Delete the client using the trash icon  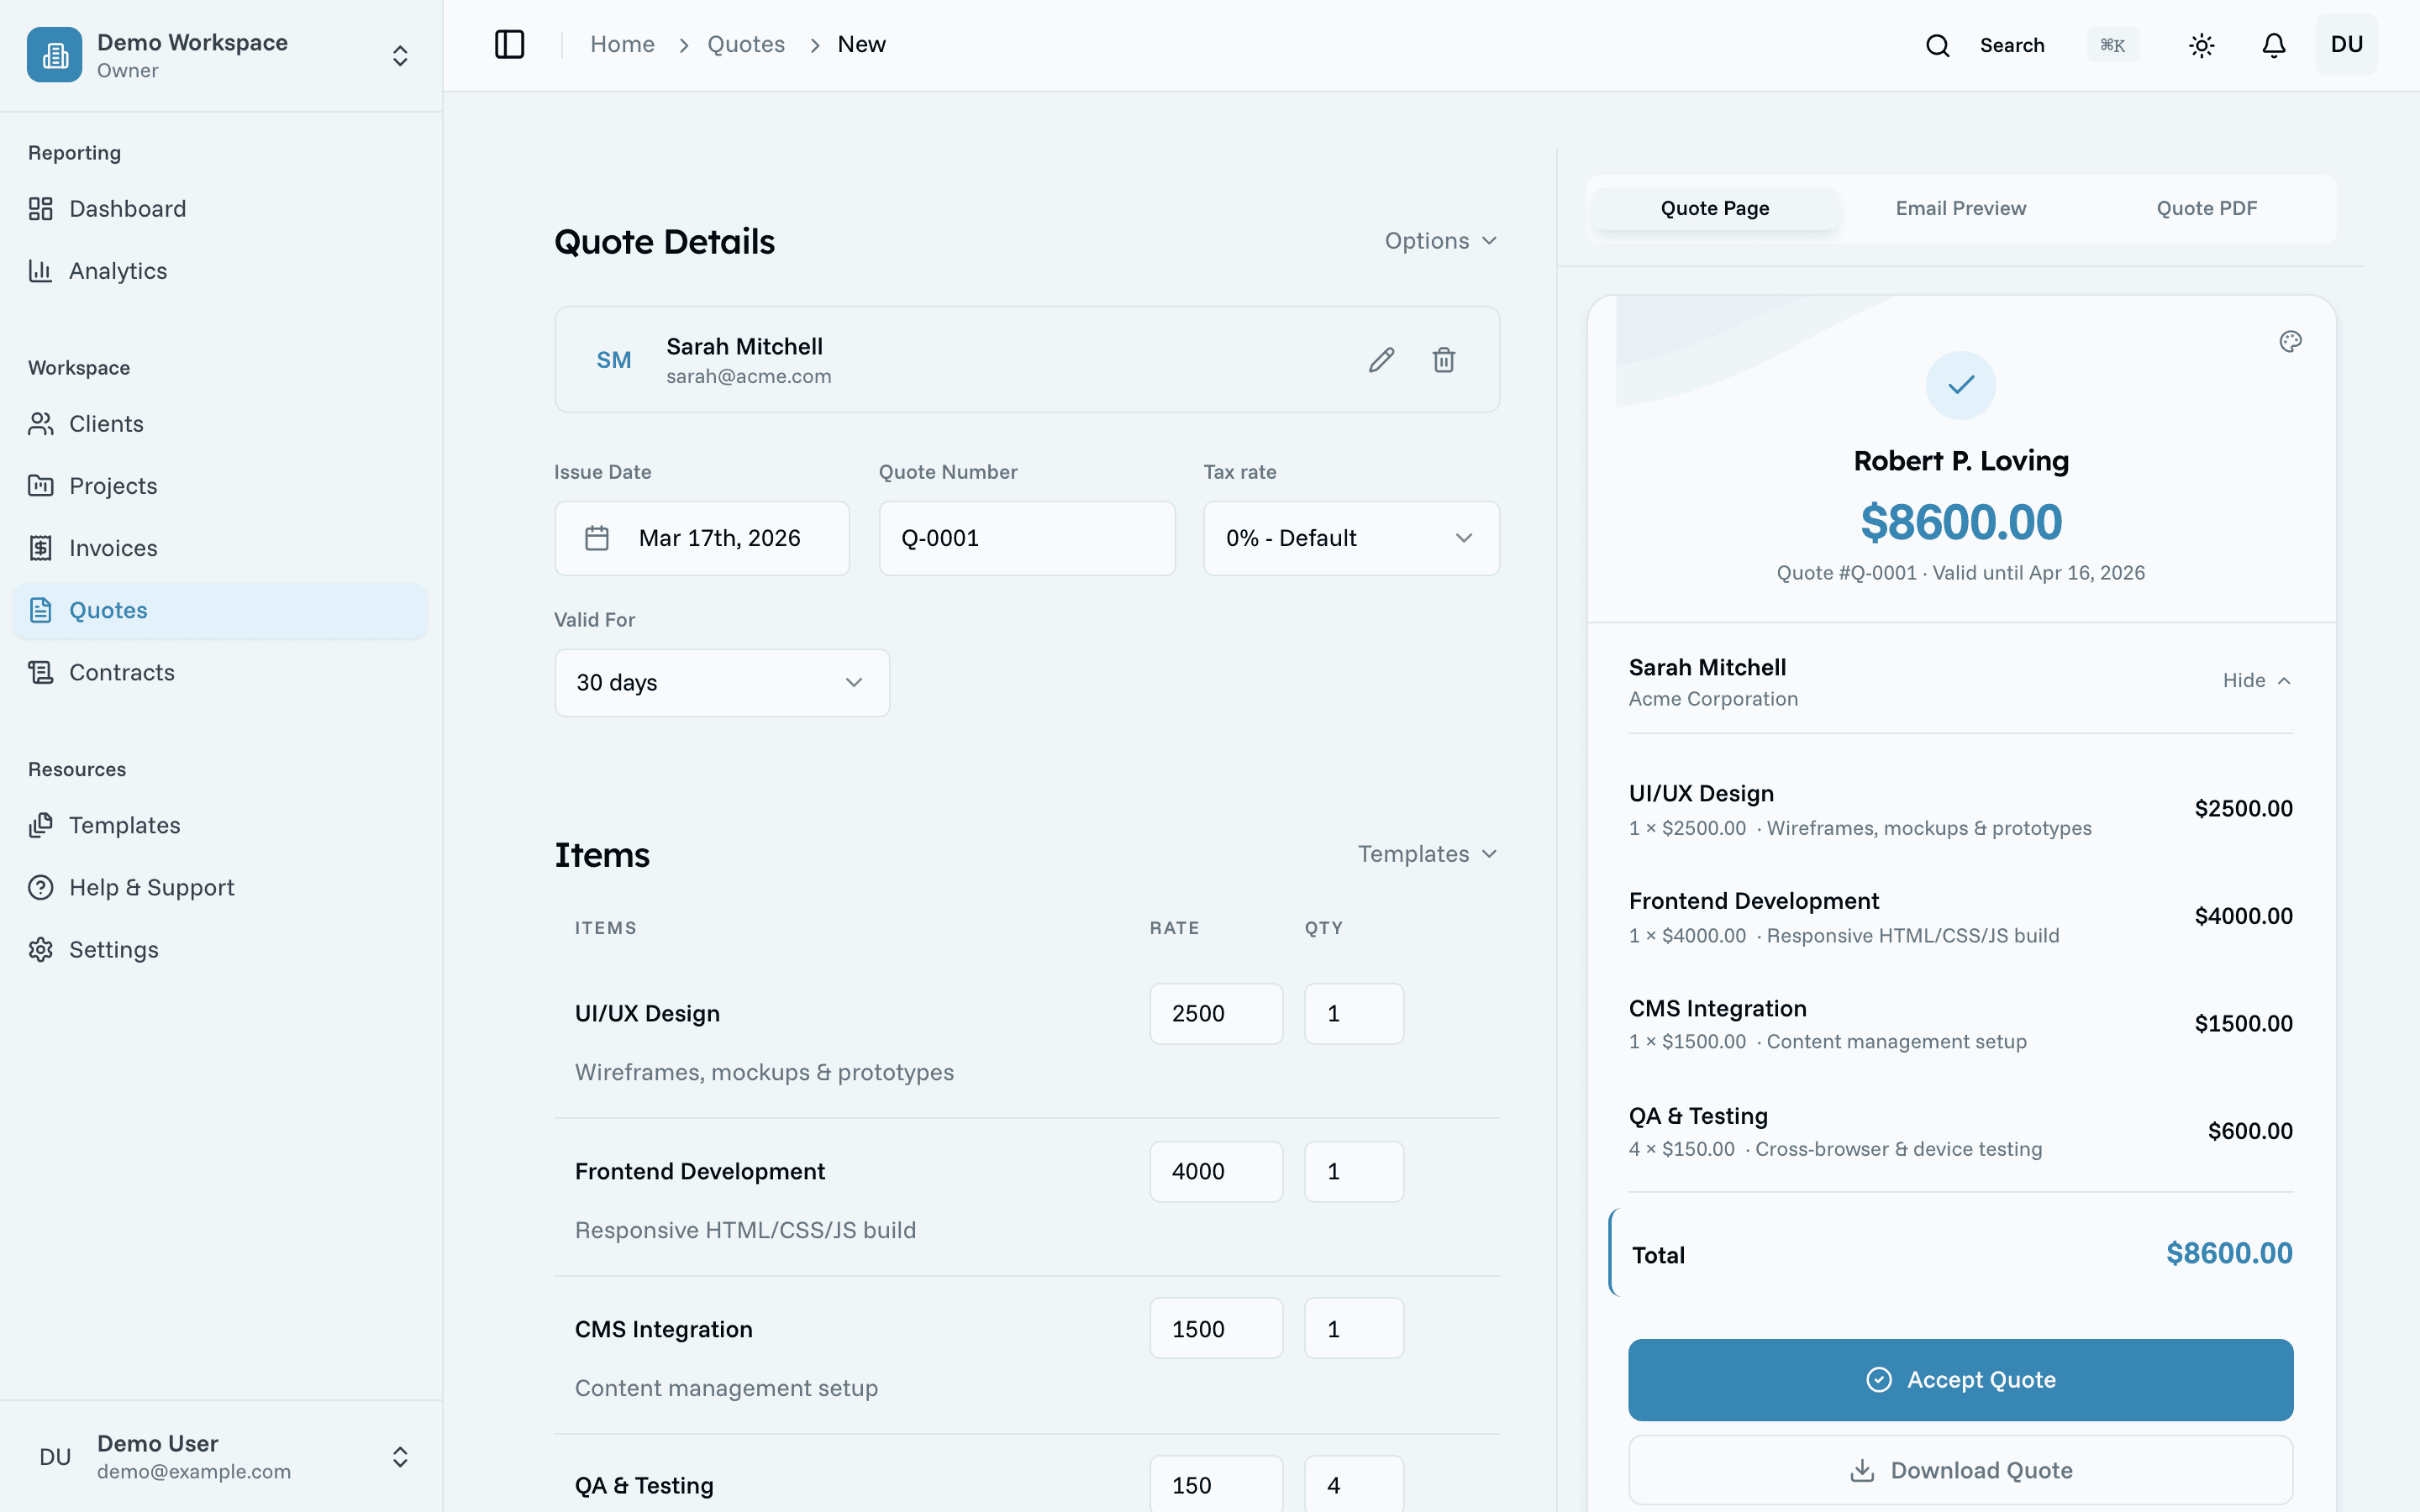[x=1443, y=359]
